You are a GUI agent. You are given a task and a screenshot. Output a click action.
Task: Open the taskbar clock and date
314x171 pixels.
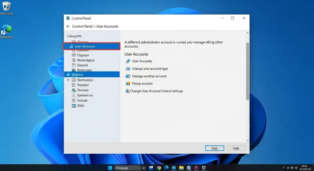click(x=305, y=168)
